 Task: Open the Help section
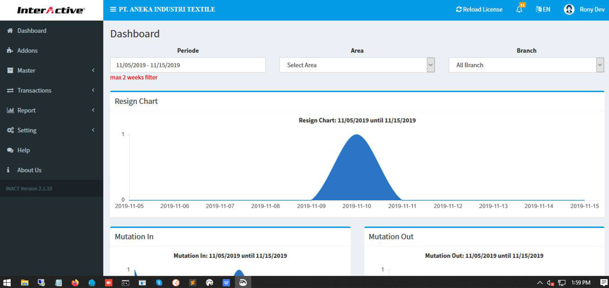(x=24, y=150)
